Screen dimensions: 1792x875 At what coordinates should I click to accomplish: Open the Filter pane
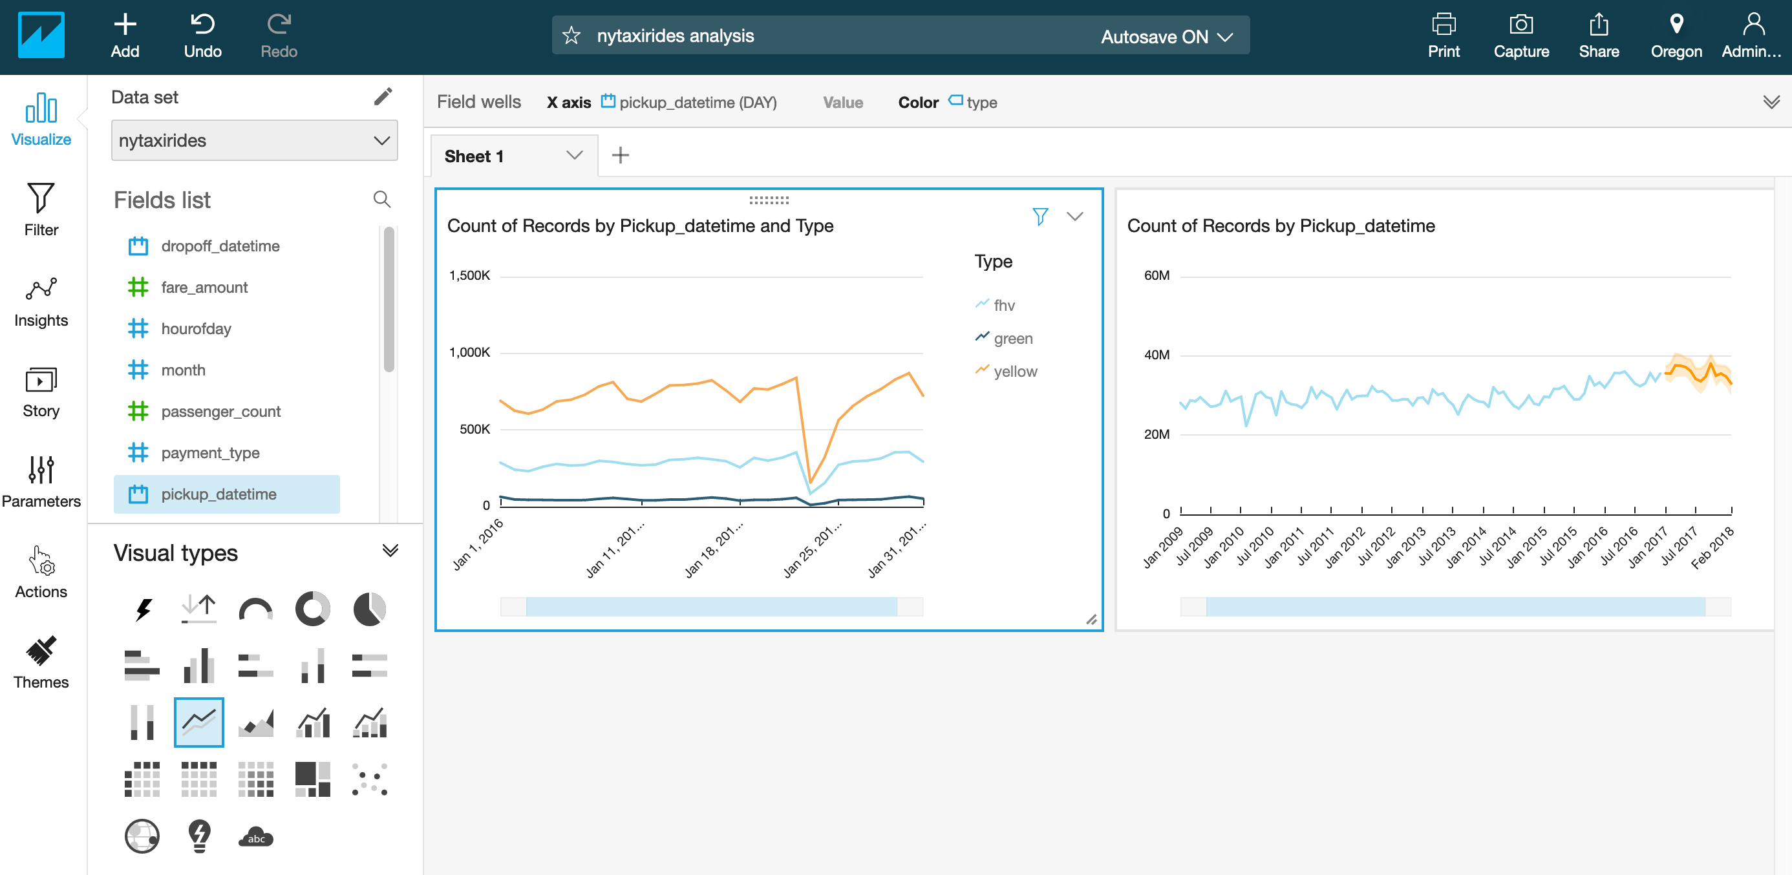41,210
